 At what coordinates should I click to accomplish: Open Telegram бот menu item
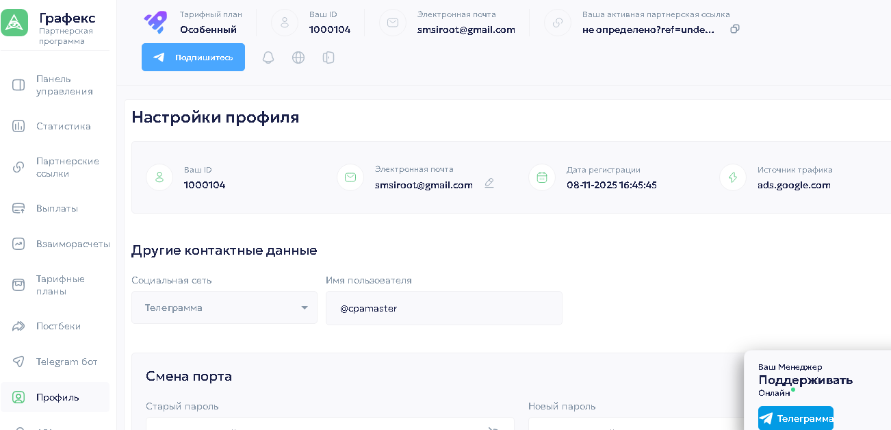[x=66, y=362]
